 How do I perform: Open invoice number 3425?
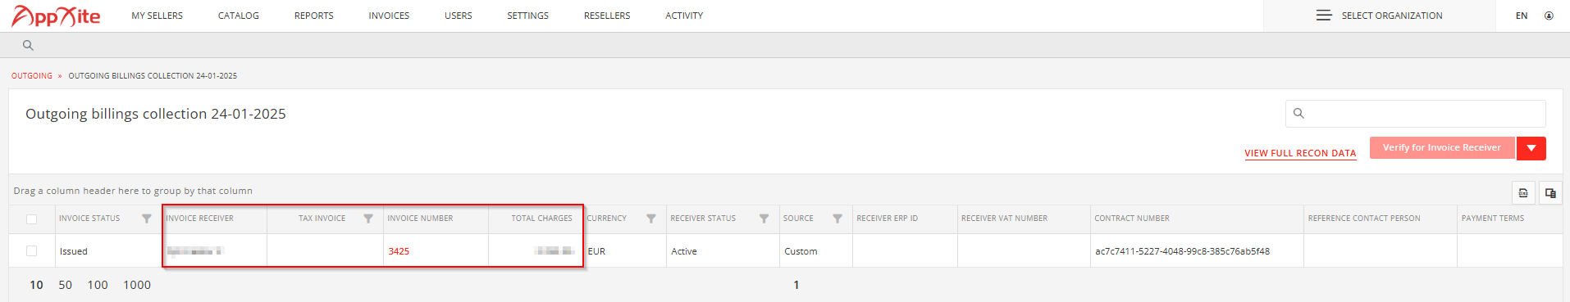[399, 251]
